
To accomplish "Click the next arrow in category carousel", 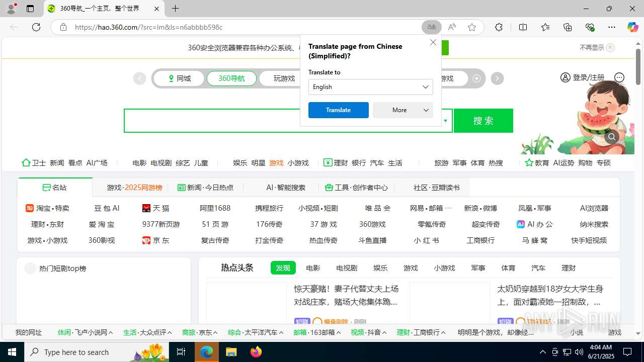I will point(497,78).
